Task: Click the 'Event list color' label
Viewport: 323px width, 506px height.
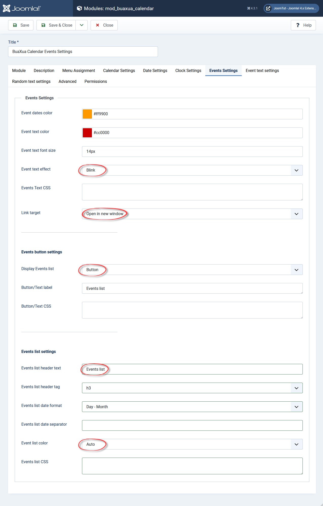Action: click(x=34, y=443)
